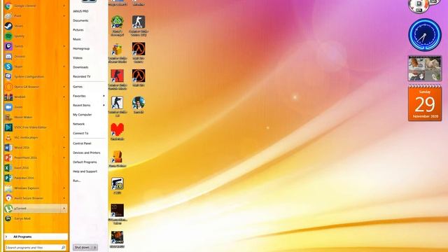This screenshot has width=448, height=252.
Task: Select the red pixel heart desktop shortcut
Action: (118, 132)
